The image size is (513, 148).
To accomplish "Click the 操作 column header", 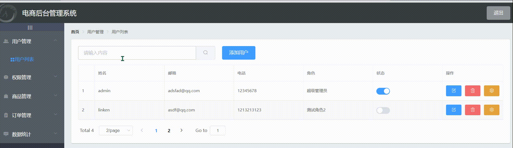I will (x=450, y=73).
